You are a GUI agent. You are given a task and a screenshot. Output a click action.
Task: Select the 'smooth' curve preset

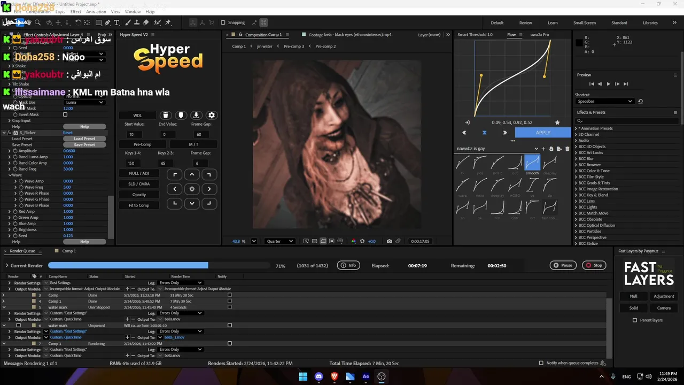[x=532, y=164]
